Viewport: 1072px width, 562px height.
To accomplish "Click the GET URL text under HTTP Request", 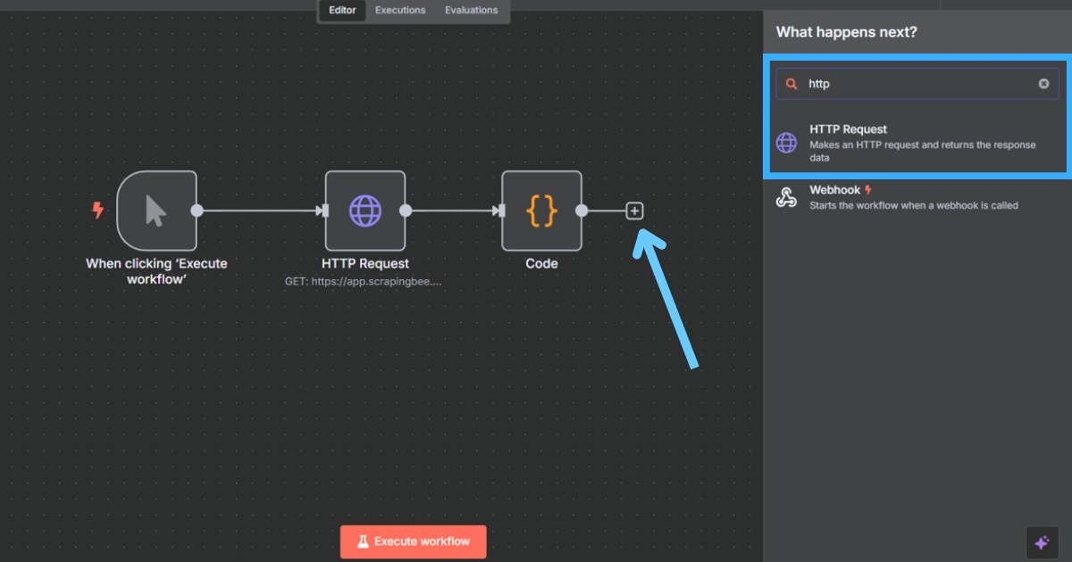I will (x=365, y=281).
